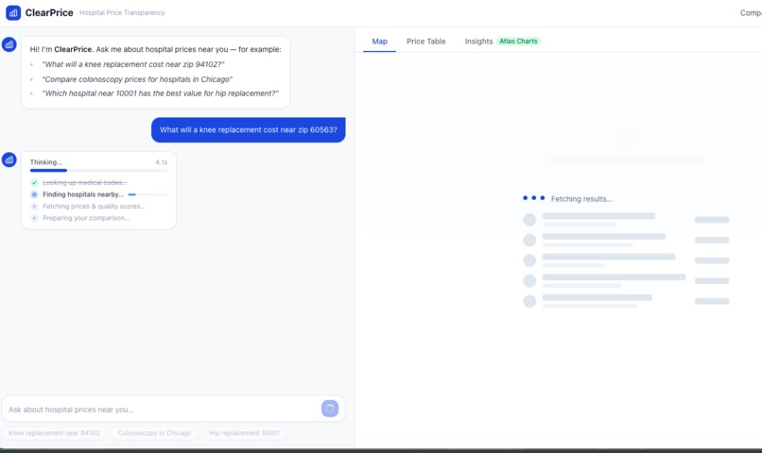Click the 'Fetching results...' loading text
The height and width of the screenshot is (453, 762).
tap(581, 199)
